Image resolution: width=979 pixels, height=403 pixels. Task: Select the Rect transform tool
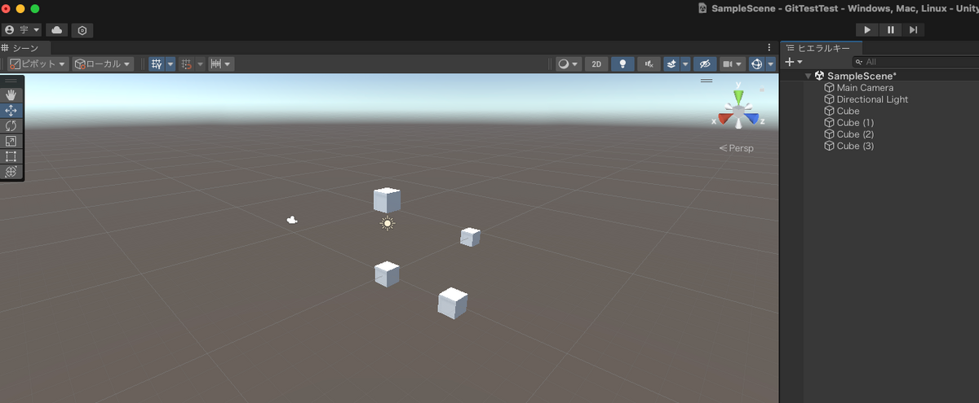11,156
